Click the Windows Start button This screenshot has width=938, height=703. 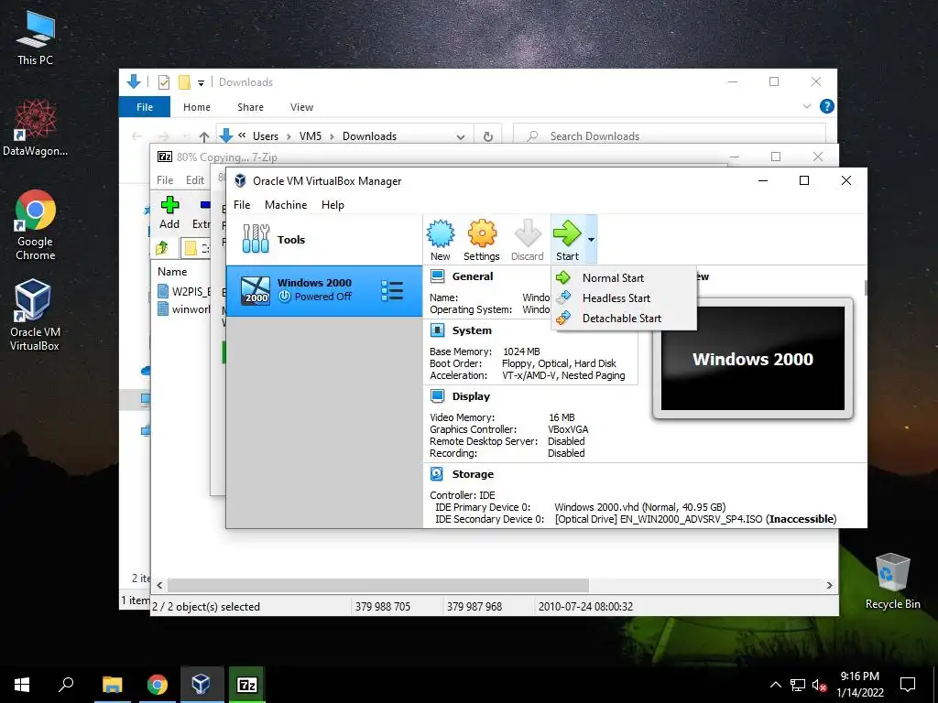[x=22, y=685]
